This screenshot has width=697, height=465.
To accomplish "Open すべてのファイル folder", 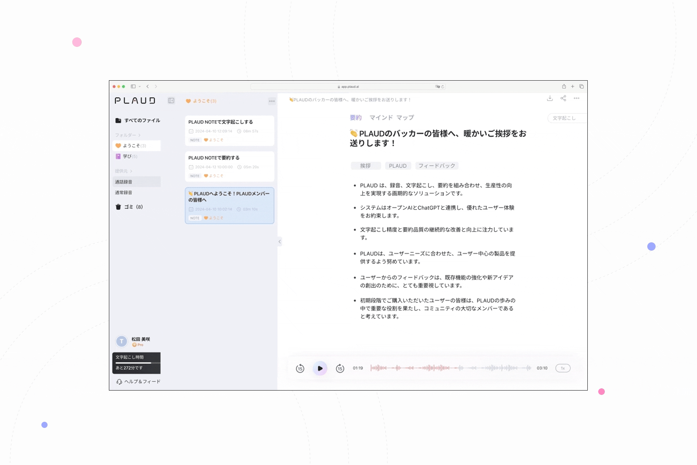I will pyautogui.click(x=138, y=120).
